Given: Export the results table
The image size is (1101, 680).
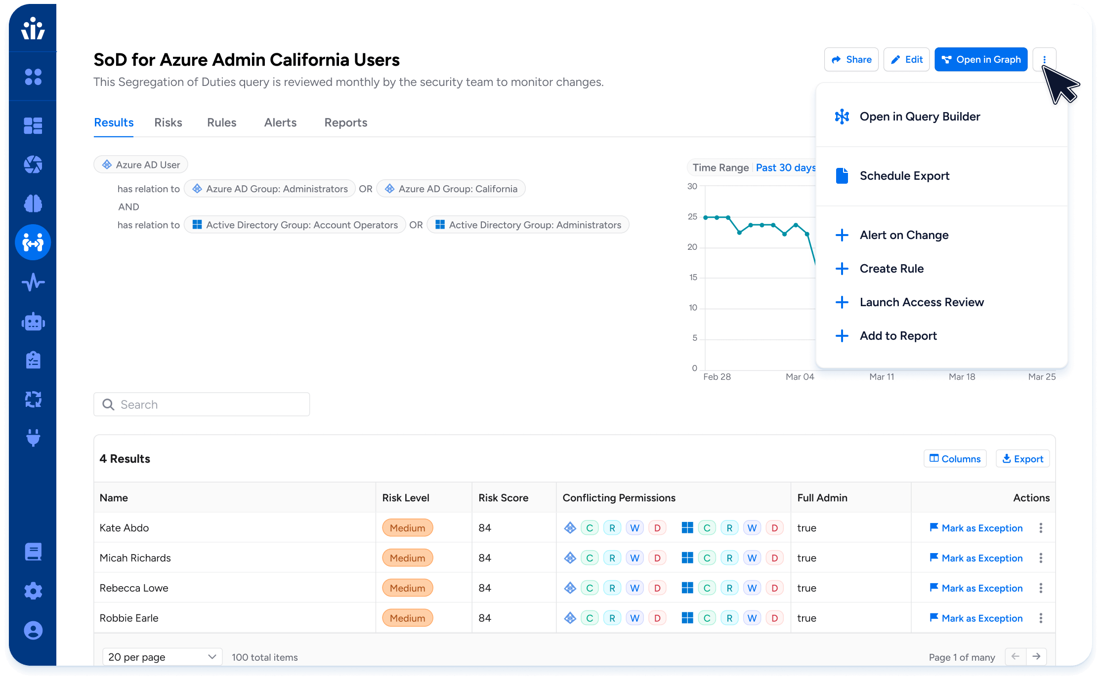Looking at the screenshot, I should 1022,459.
